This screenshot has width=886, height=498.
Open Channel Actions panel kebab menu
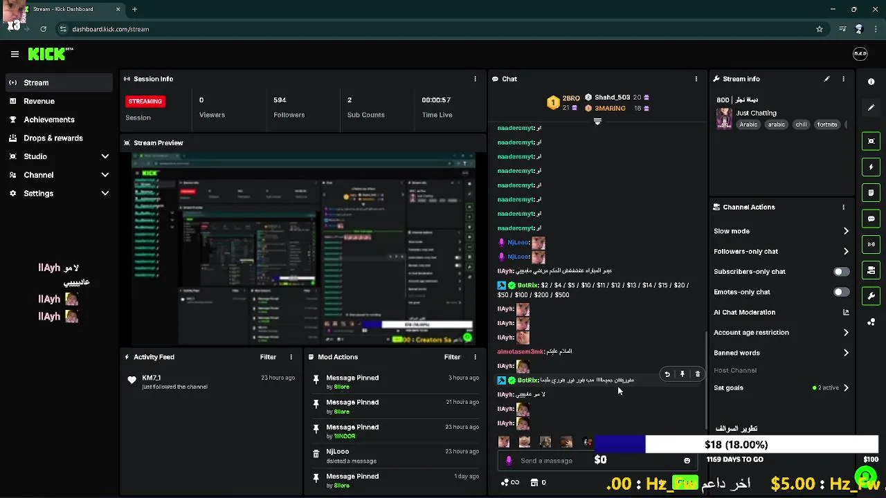(x=843, y=207)
